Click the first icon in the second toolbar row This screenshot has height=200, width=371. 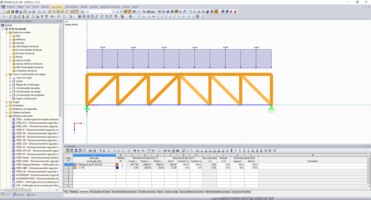coord(3,17)
